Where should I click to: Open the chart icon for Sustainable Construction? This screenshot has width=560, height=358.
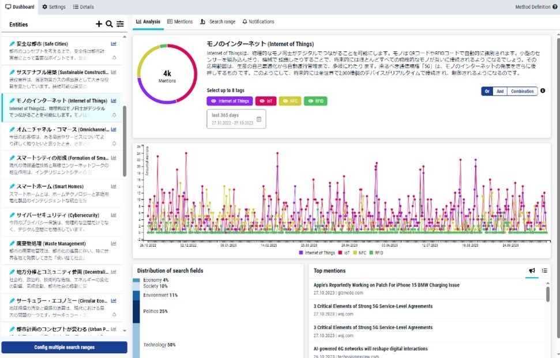[114, 72]
